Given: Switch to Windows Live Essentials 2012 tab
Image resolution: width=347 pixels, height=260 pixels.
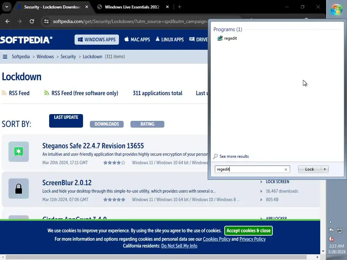Looking at the screenshot, I should (x=132, y=7).
